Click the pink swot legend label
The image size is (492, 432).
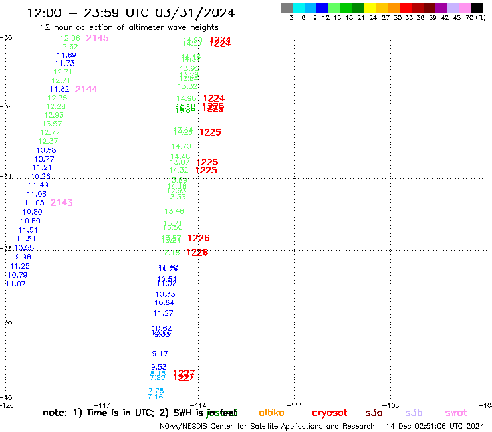(x=456, y=413)
